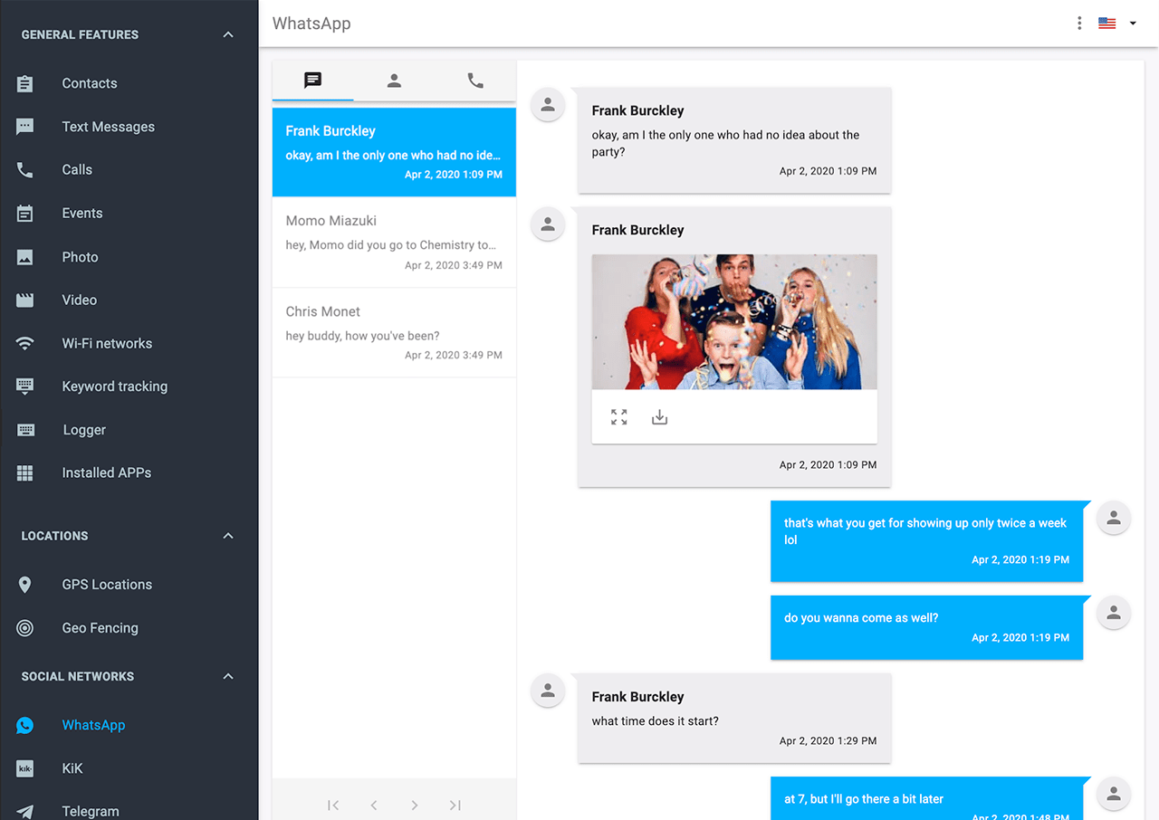1159x820 pixels.
Task: Open the Installed APPs list
Action: (x=106, y=472)
